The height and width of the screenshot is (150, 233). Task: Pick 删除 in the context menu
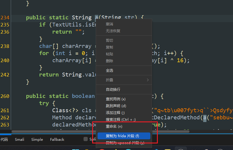[x=109, y=61]
